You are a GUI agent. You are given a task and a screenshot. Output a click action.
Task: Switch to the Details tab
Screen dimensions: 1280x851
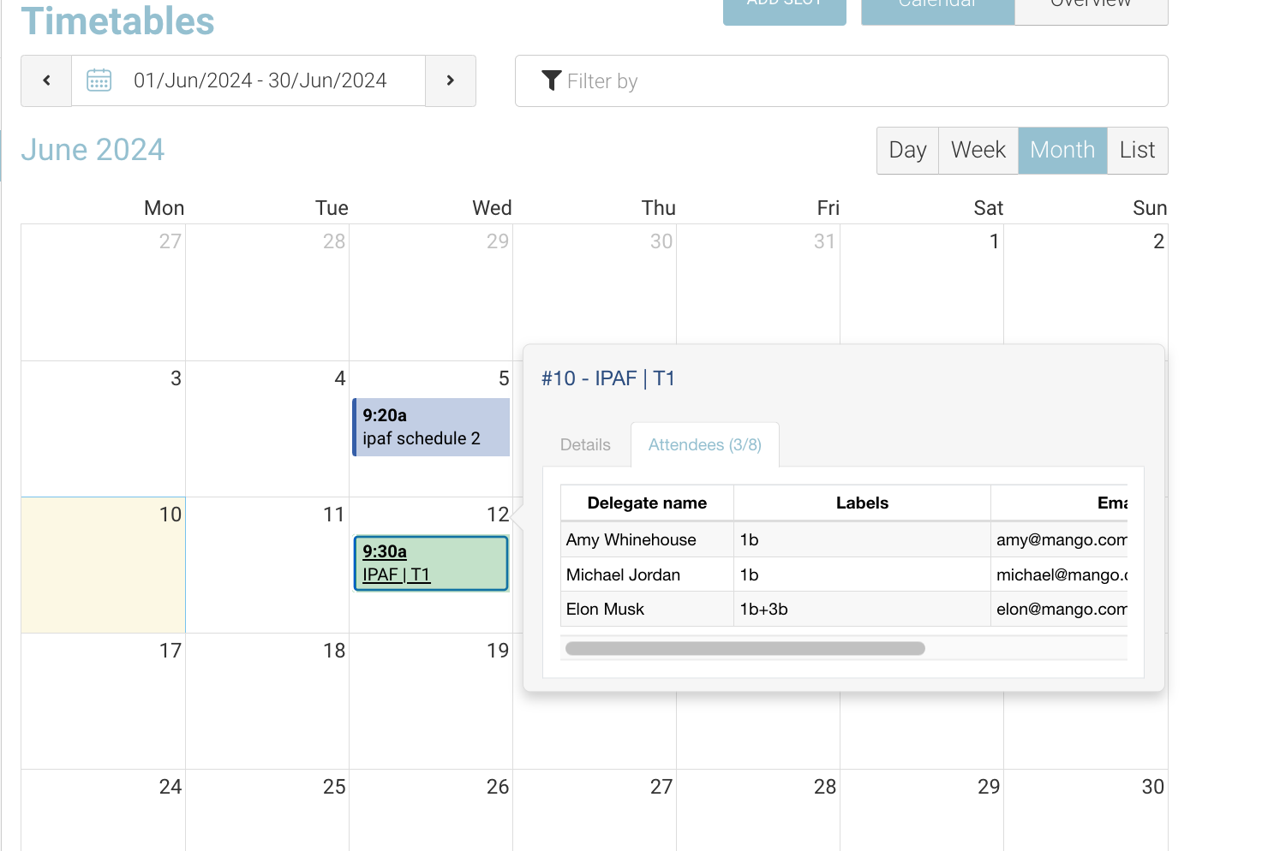585,444
